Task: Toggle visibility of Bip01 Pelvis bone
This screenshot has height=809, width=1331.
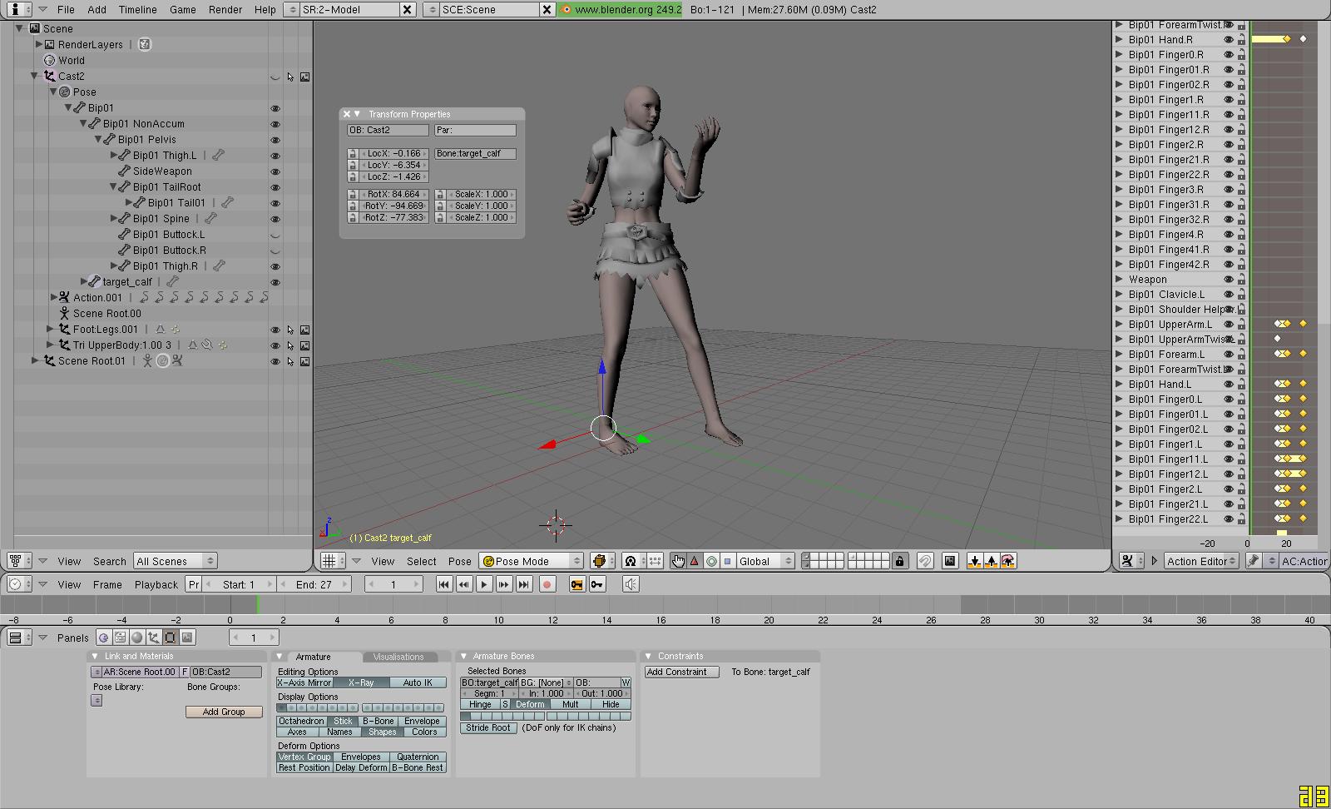Action: pos(275,140)
